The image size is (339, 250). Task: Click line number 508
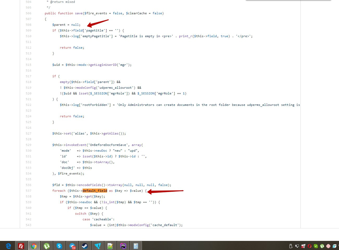pos(28,25)
